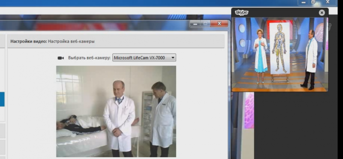
Task: Click the dark title bar of Skype popup
Action: click(280, 13)
